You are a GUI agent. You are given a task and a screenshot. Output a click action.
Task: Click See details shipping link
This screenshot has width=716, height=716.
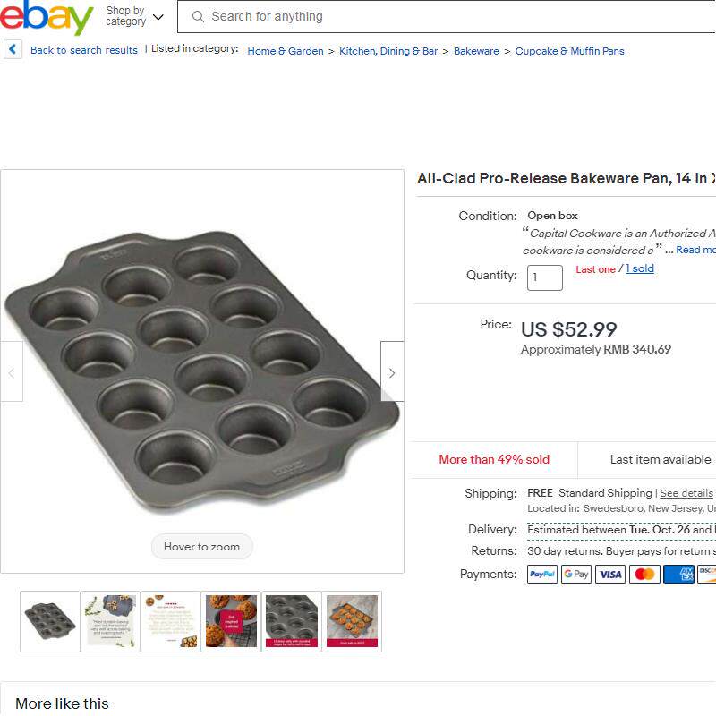click(686, 493)
